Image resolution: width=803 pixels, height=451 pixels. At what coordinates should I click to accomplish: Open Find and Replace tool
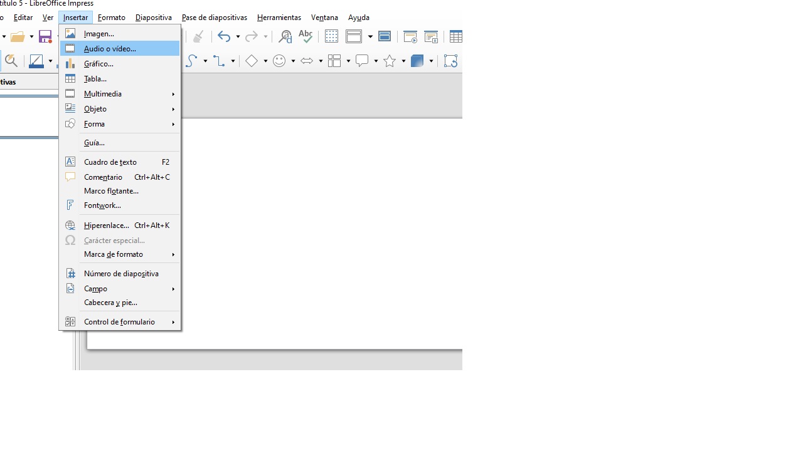(x=285, y=36)
